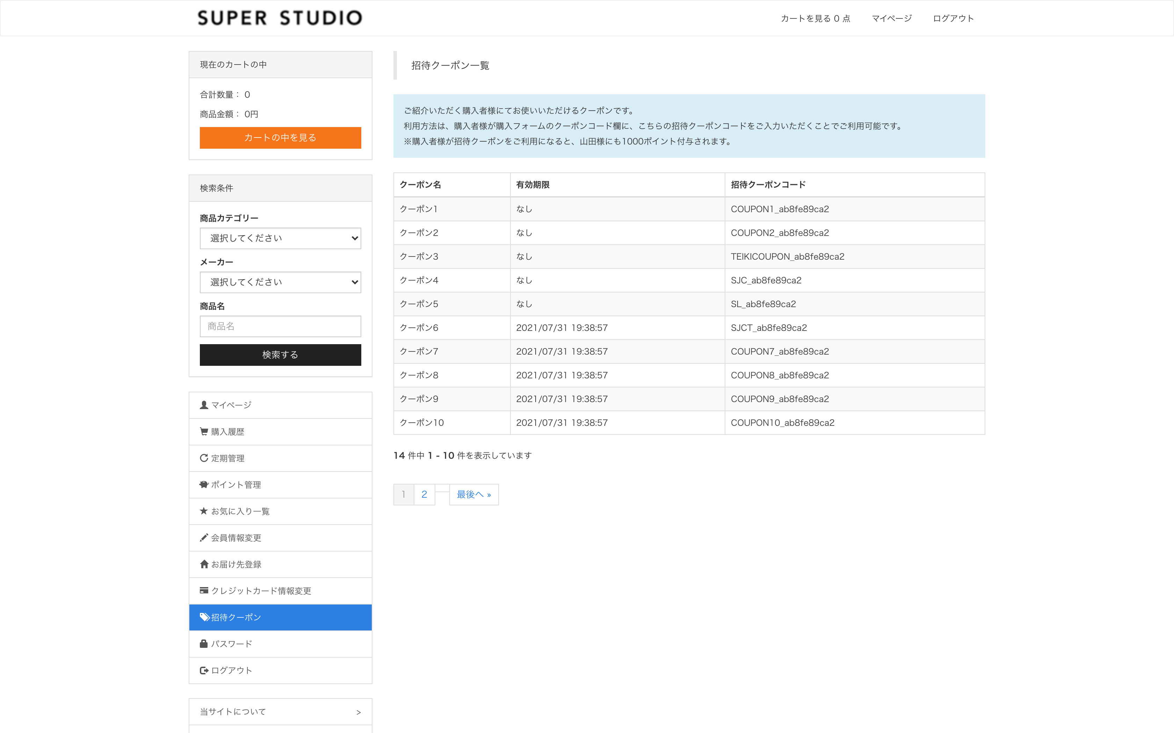This screenshot has height=733, width=1174.
Task: Click the クーポン3 name cell
Action: pyautogui.click(x=452, y=257)
